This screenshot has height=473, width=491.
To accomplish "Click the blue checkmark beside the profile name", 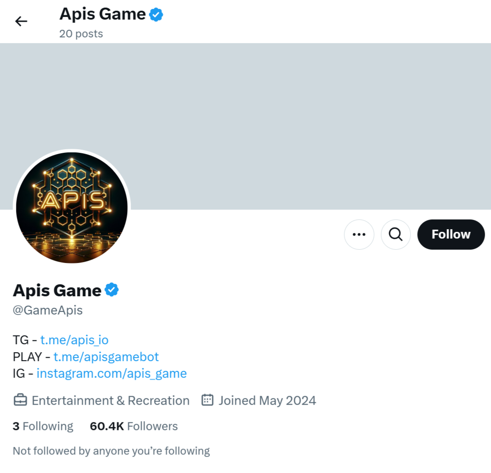I will [x=111, y=289].
